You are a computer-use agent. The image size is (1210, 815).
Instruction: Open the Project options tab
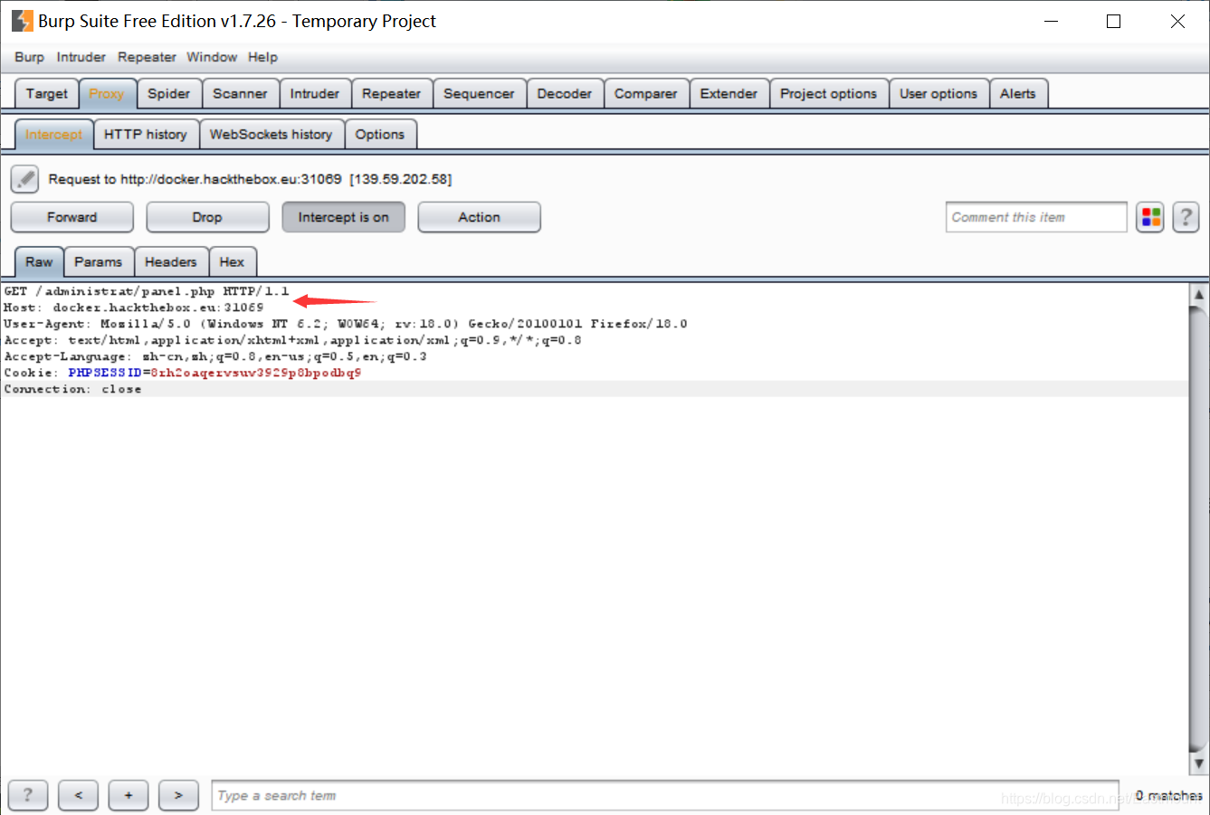point(828,94)
